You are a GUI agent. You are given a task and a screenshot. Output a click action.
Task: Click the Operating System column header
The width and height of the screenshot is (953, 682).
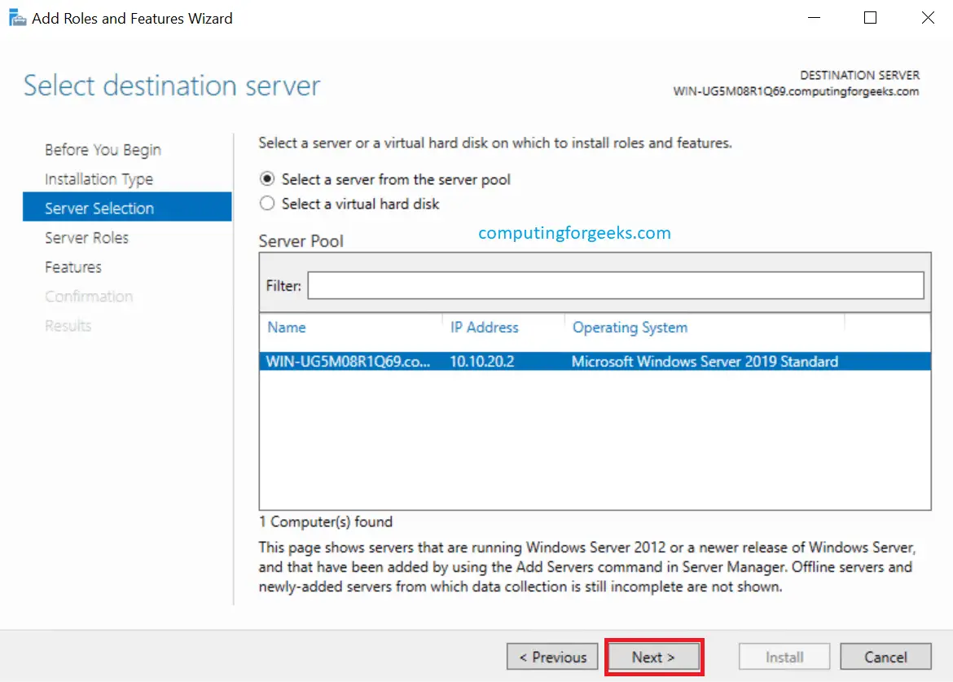(x=630, y=328)
